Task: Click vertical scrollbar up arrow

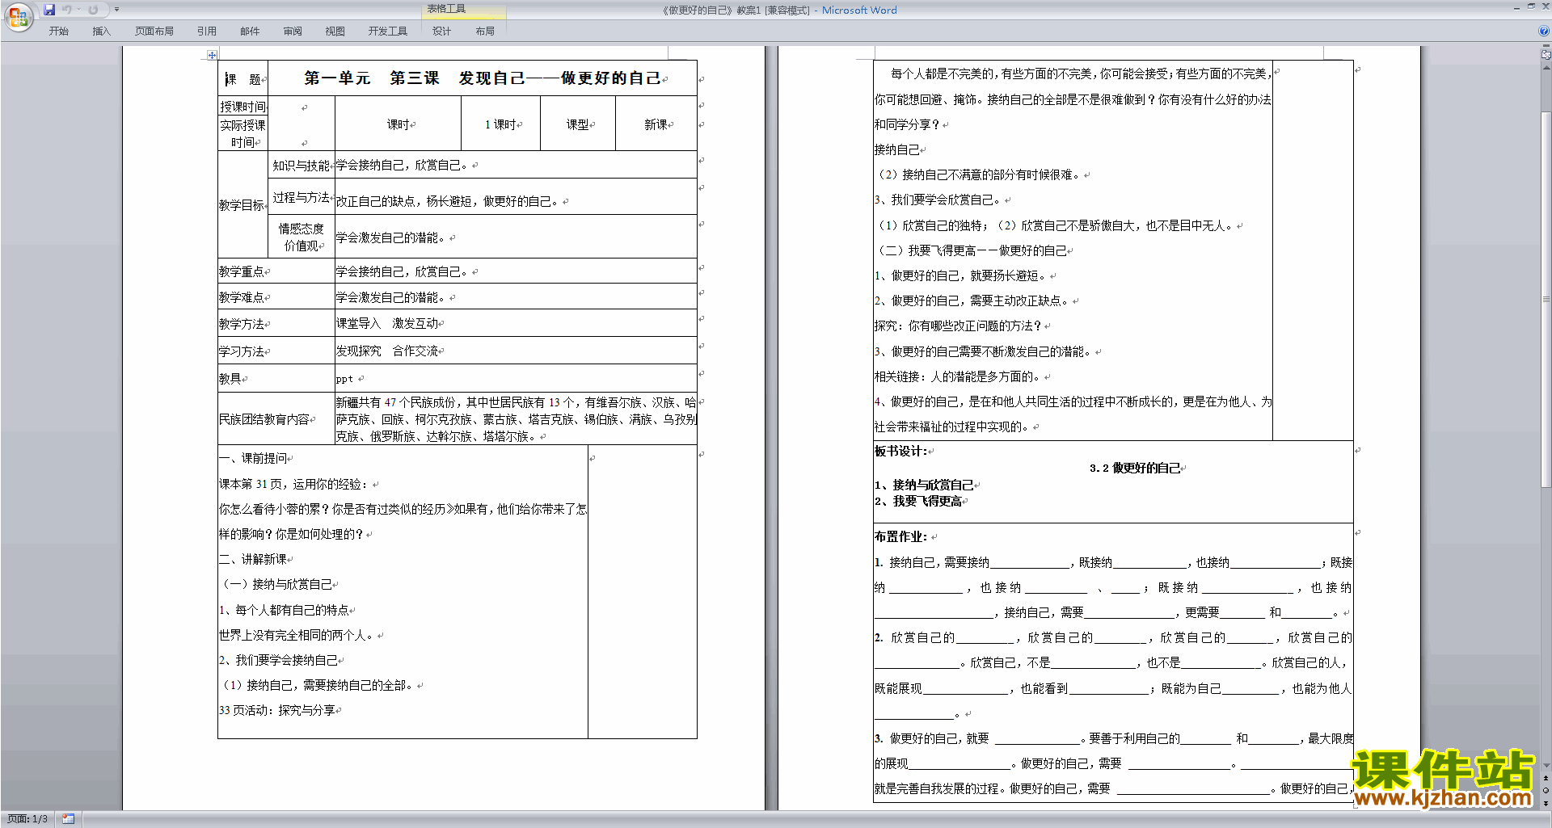Action: (1546, 69)
